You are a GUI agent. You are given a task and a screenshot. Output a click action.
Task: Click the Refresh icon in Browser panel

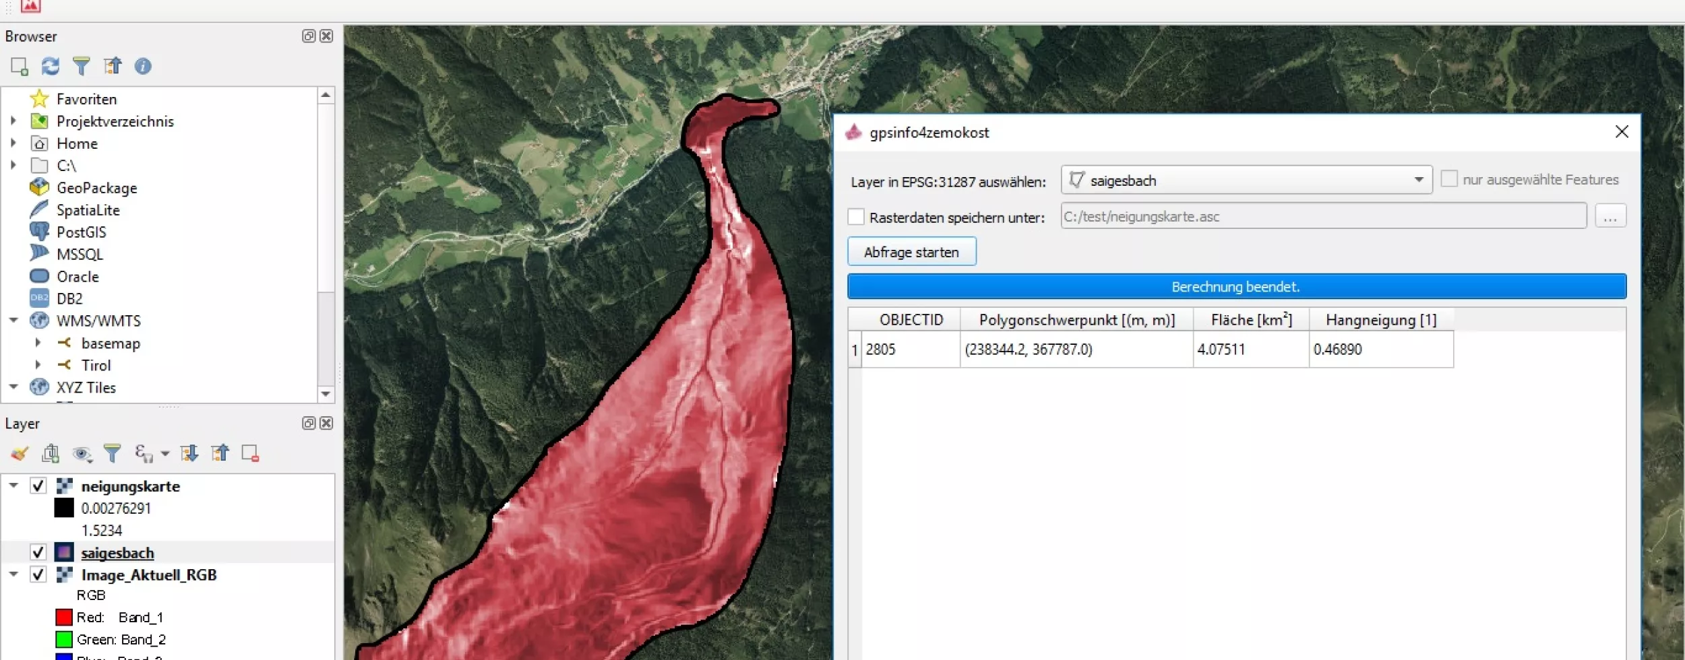tap(51, 66)
